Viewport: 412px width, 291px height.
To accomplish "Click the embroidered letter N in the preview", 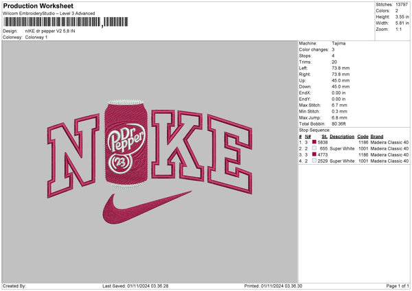I will tap(73, 156).
